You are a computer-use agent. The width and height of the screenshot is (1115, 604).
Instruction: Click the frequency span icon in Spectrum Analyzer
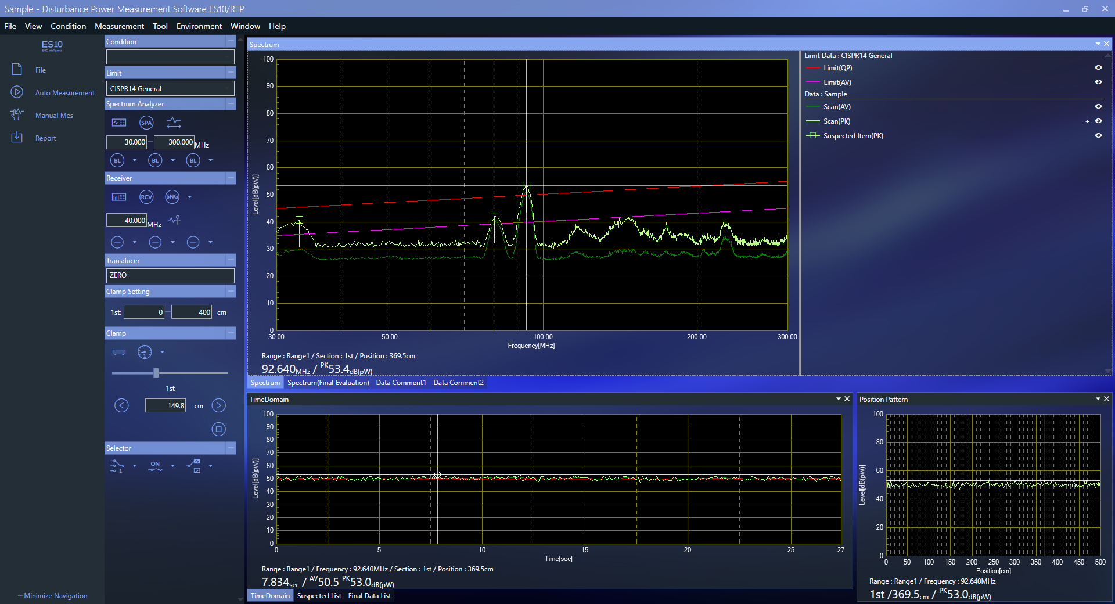pos(174,123)
